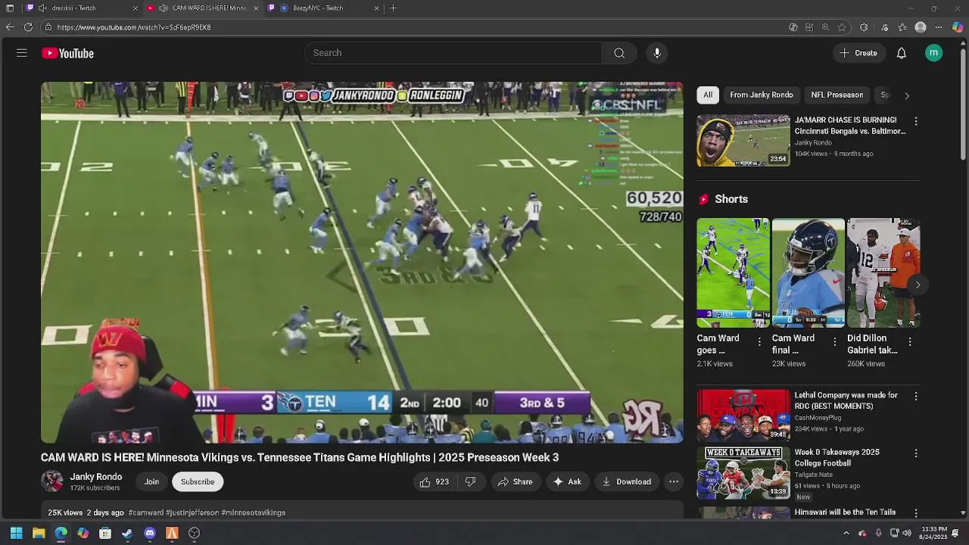Mute the Cam Ward tab speaker icon
This screenshot has height=545, width=969.
[x=163, y=8]
